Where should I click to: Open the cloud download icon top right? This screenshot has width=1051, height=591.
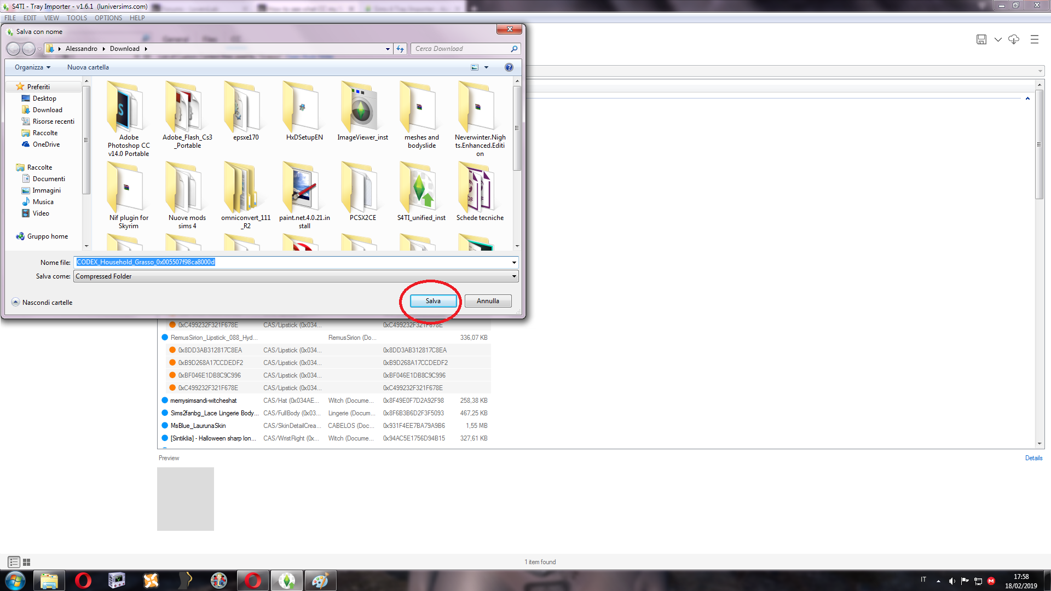point(1014,39)
